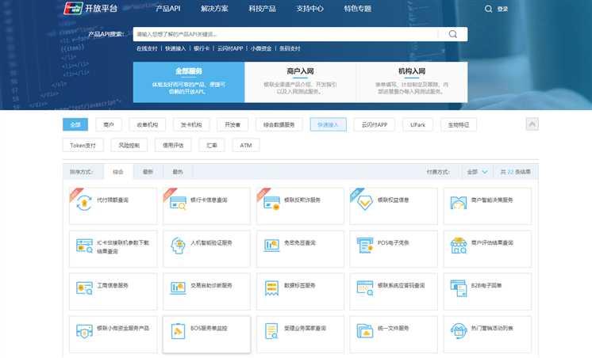
Task: Open the POS电子凭条 receipt icon
Action: pyautogui.click(x=365, y=246)
